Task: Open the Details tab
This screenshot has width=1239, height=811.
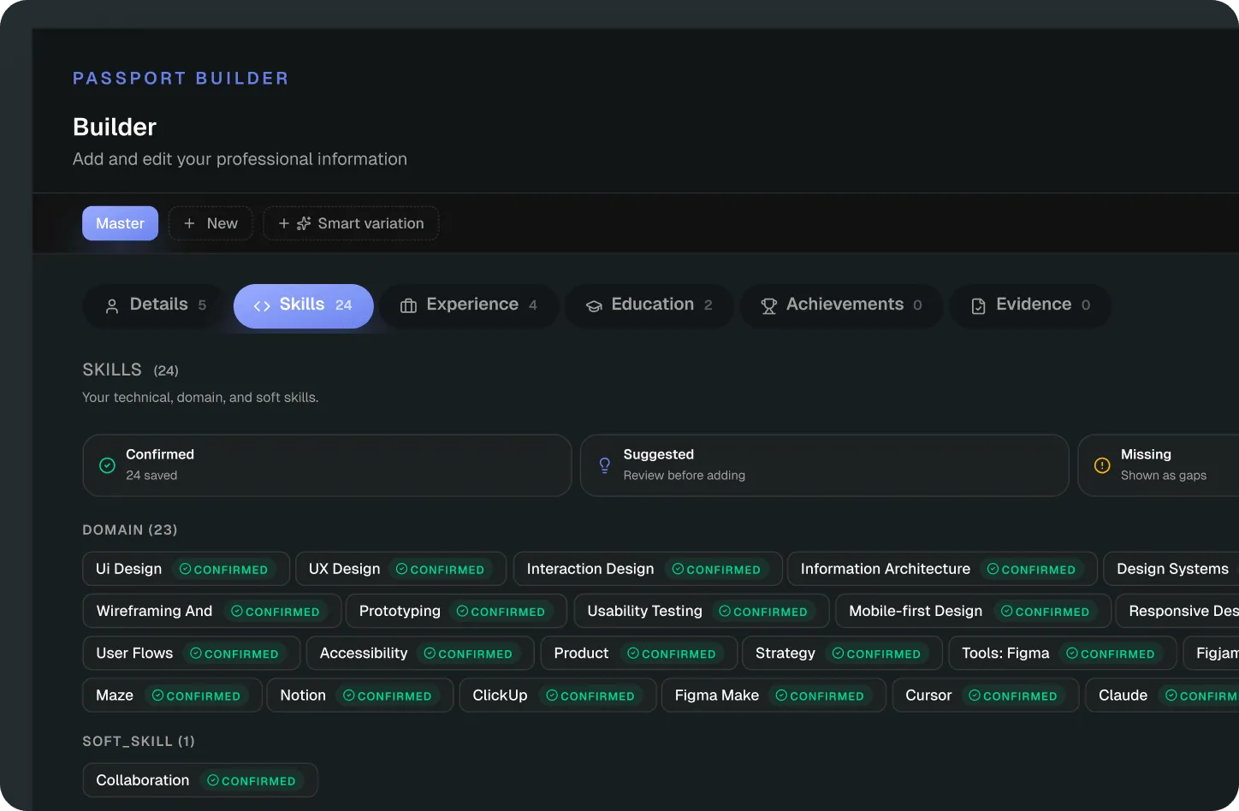Action: [x=155, y=305]
